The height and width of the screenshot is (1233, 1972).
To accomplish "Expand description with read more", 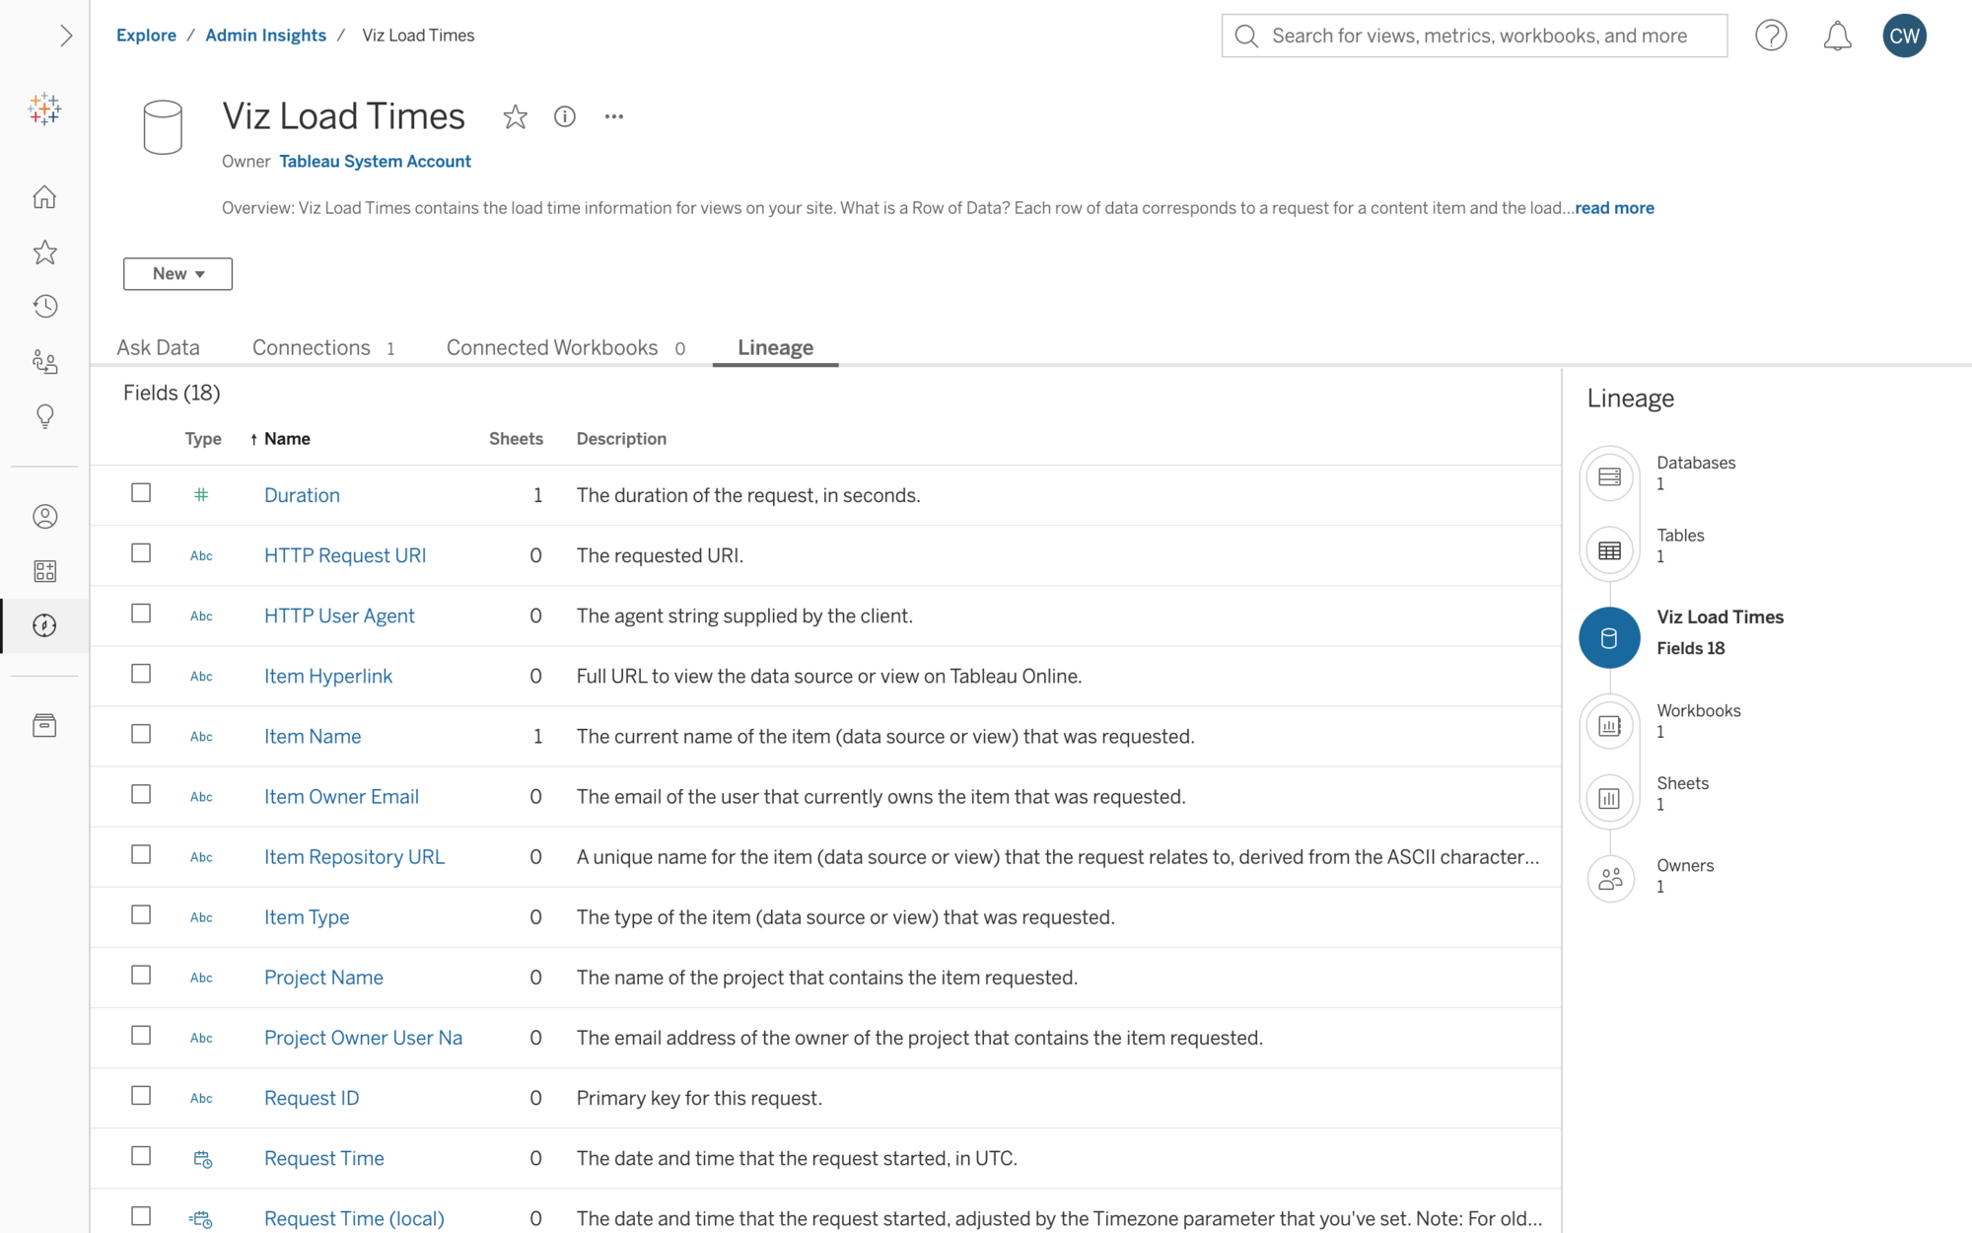I will click(1614, 208).
